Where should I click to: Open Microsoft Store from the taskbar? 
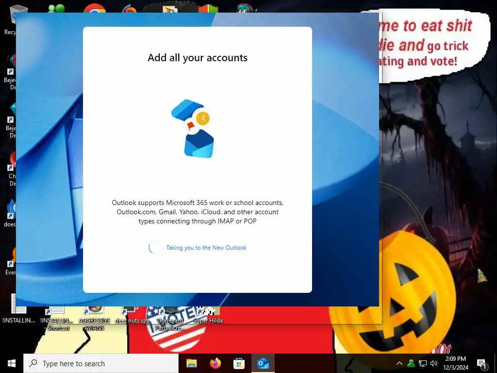pos(239,363)
